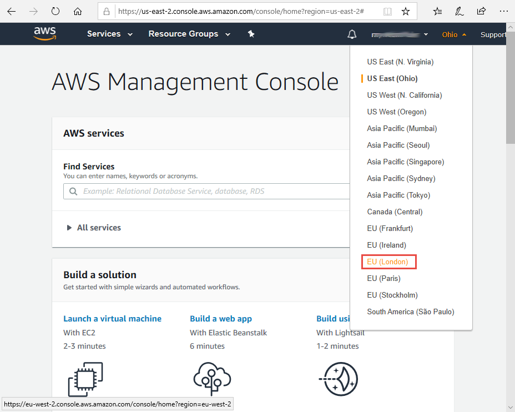Screen dimensions: 515x412
Task: Select Asia Pacific (Sydney) region
Action: click(x=401, y=178)
